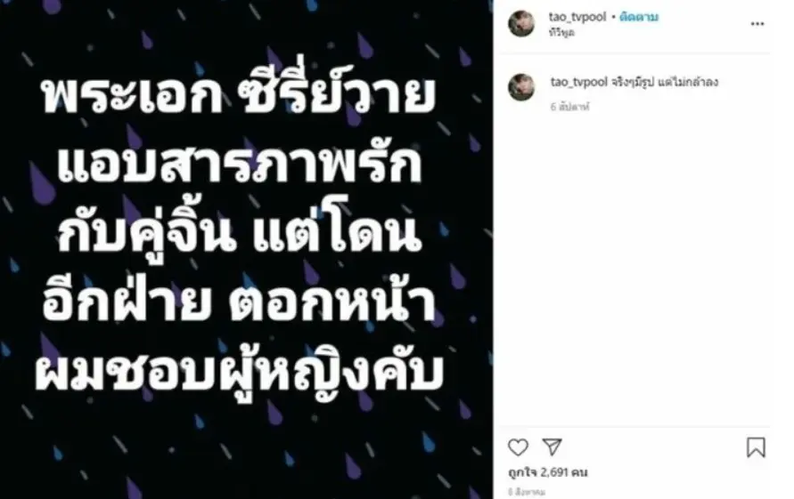This screenshot has width=794, height=499.
Task: Select the caption text จริงๆมีรูป แต่ไม่กล้าลง
Action: 665,82
